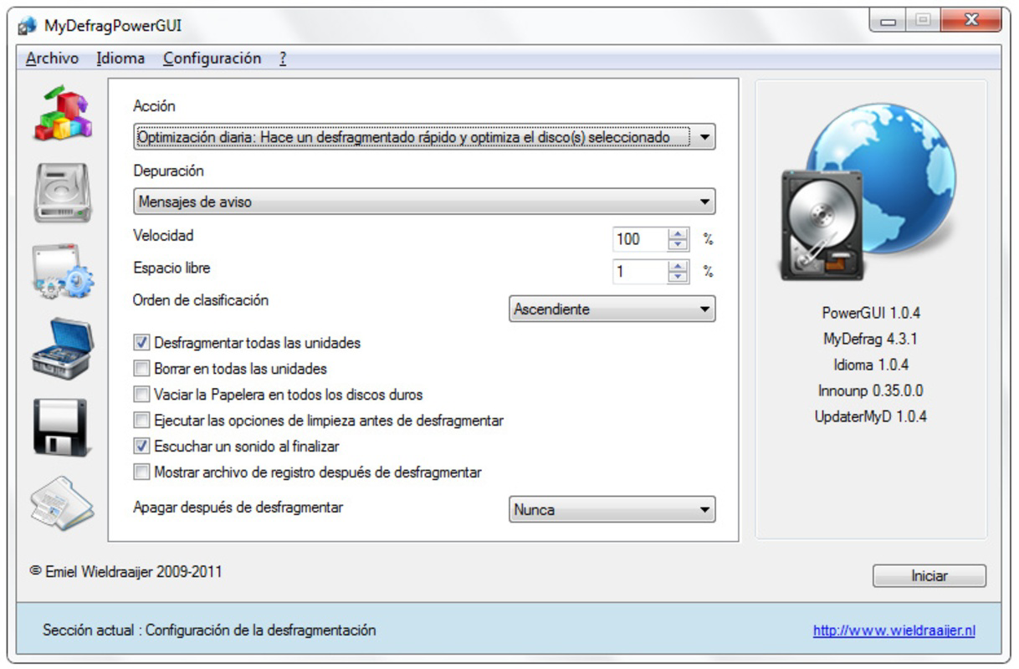Click the Emiel Wieldraaijer 2009-2011 copyright text
This screenshot has width=1019, height=669.
coord(126,573)
